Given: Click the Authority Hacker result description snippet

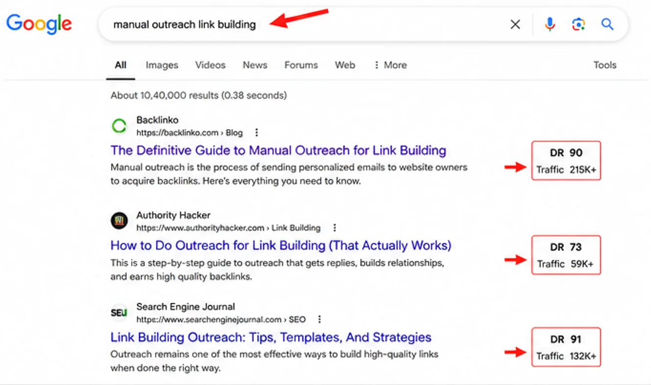Looking at the screenshot, I should 277,270.
